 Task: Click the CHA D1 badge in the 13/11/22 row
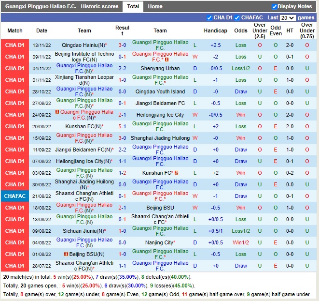coord(15,45)
